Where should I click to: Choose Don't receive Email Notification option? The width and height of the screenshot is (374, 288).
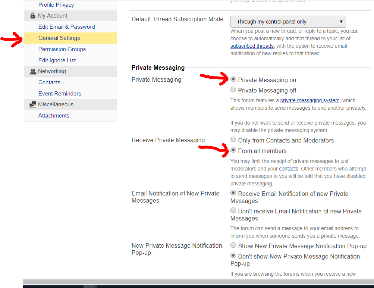point(233,211)
